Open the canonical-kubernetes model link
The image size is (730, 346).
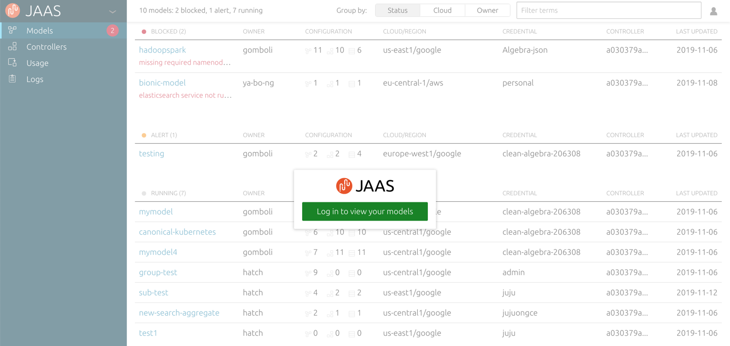click(177, 232)
